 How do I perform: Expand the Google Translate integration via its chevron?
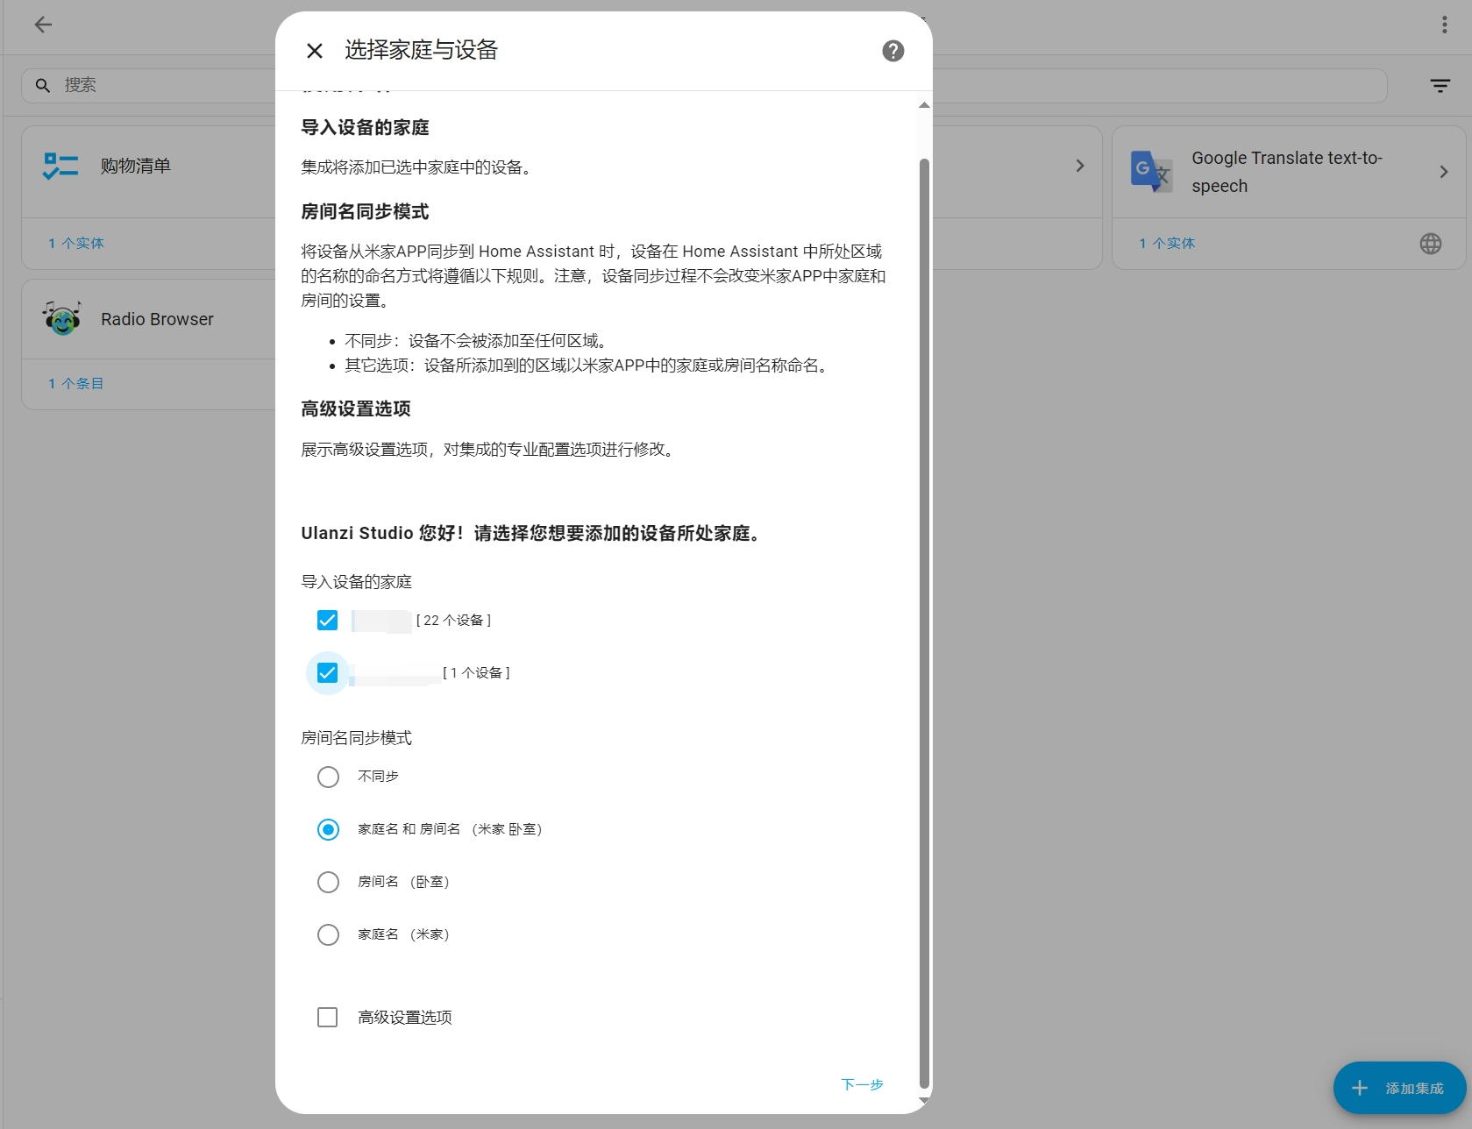[1442, 172]
